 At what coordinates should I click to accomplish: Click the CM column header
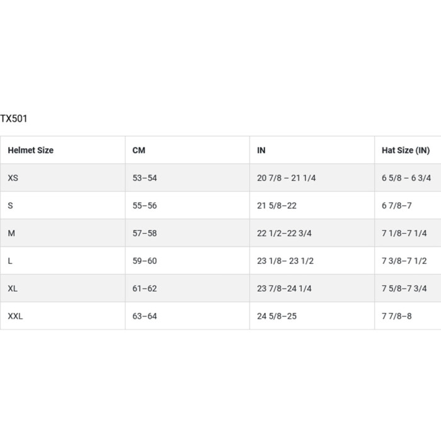point(139,150)
